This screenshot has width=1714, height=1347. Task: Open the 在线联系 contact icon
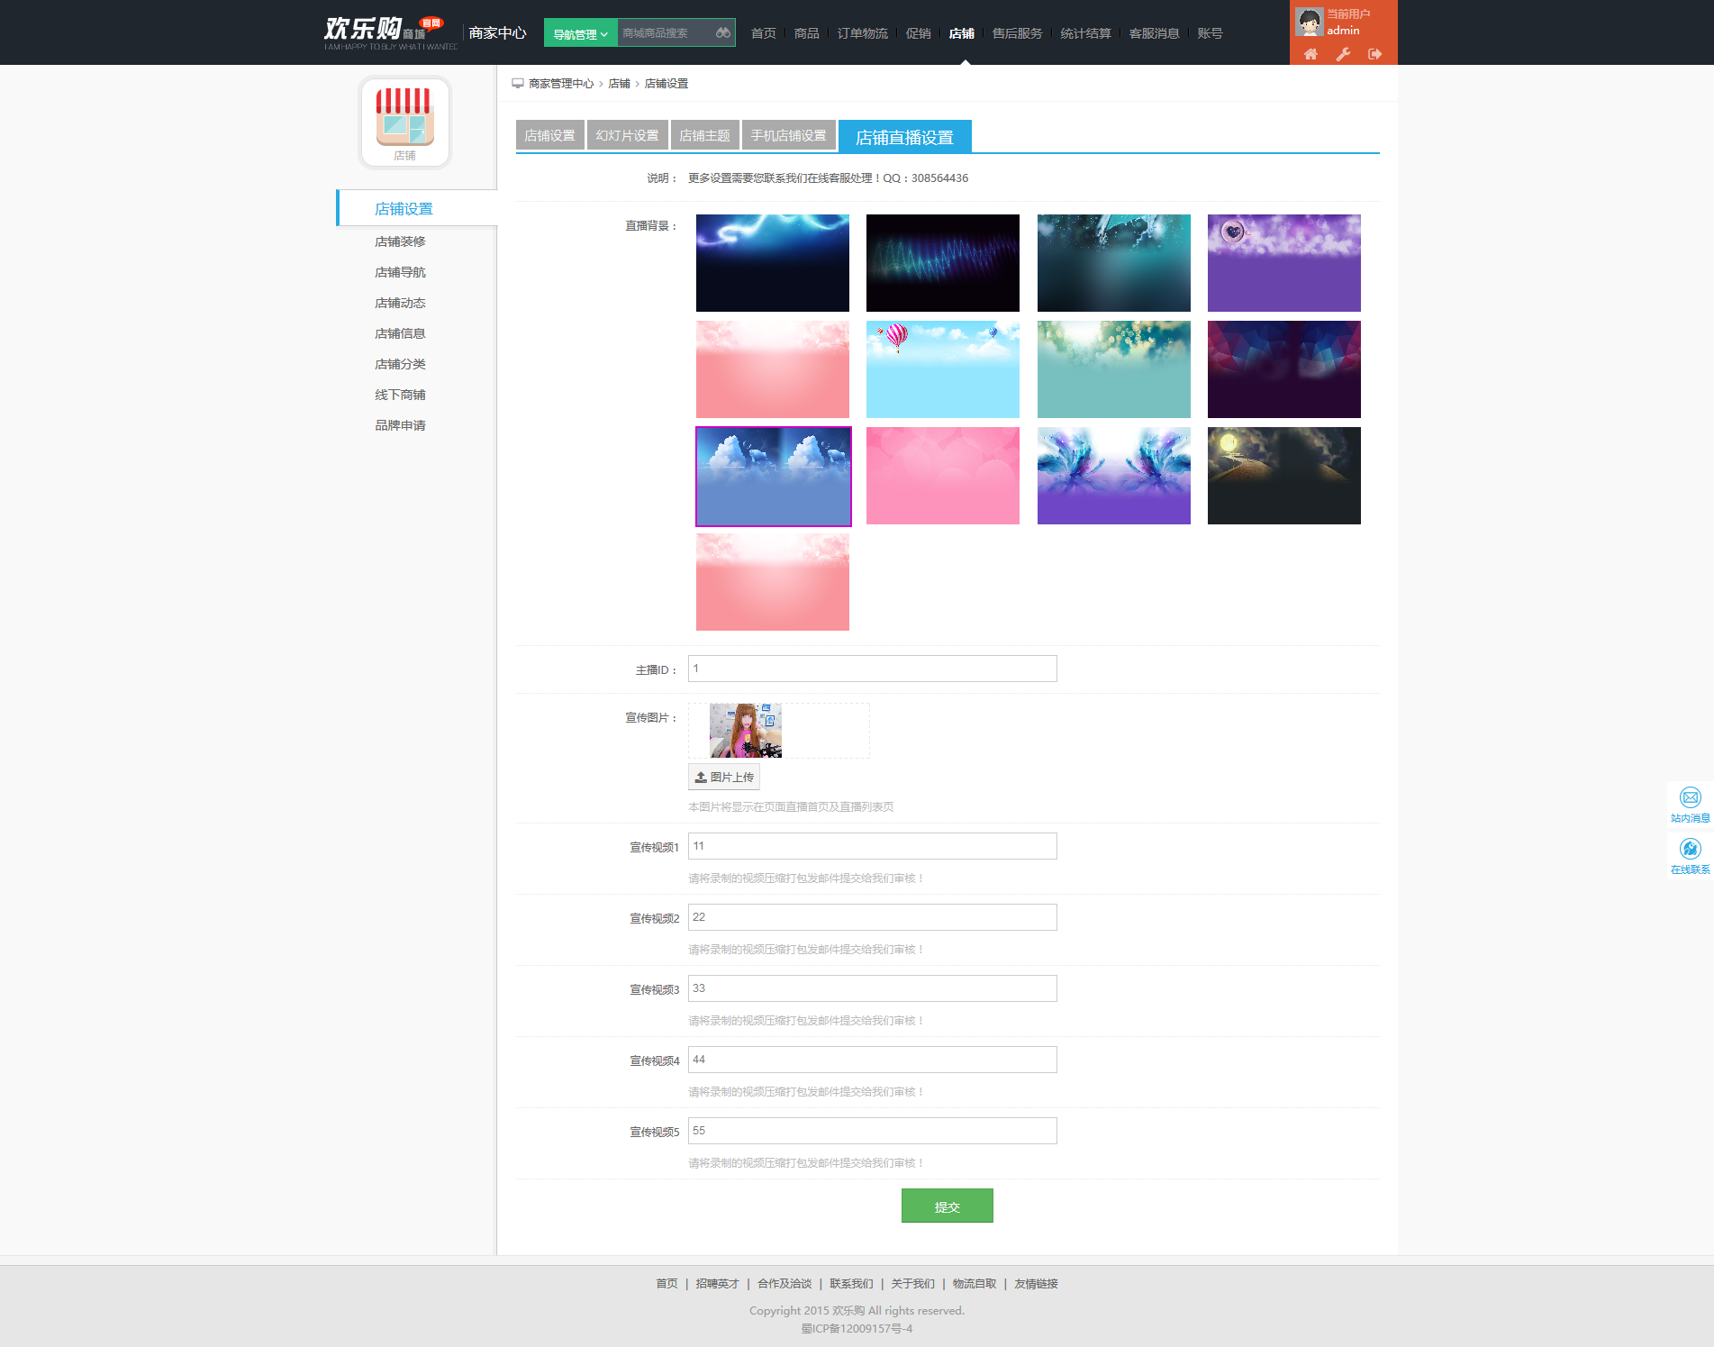pos(1691,849)
